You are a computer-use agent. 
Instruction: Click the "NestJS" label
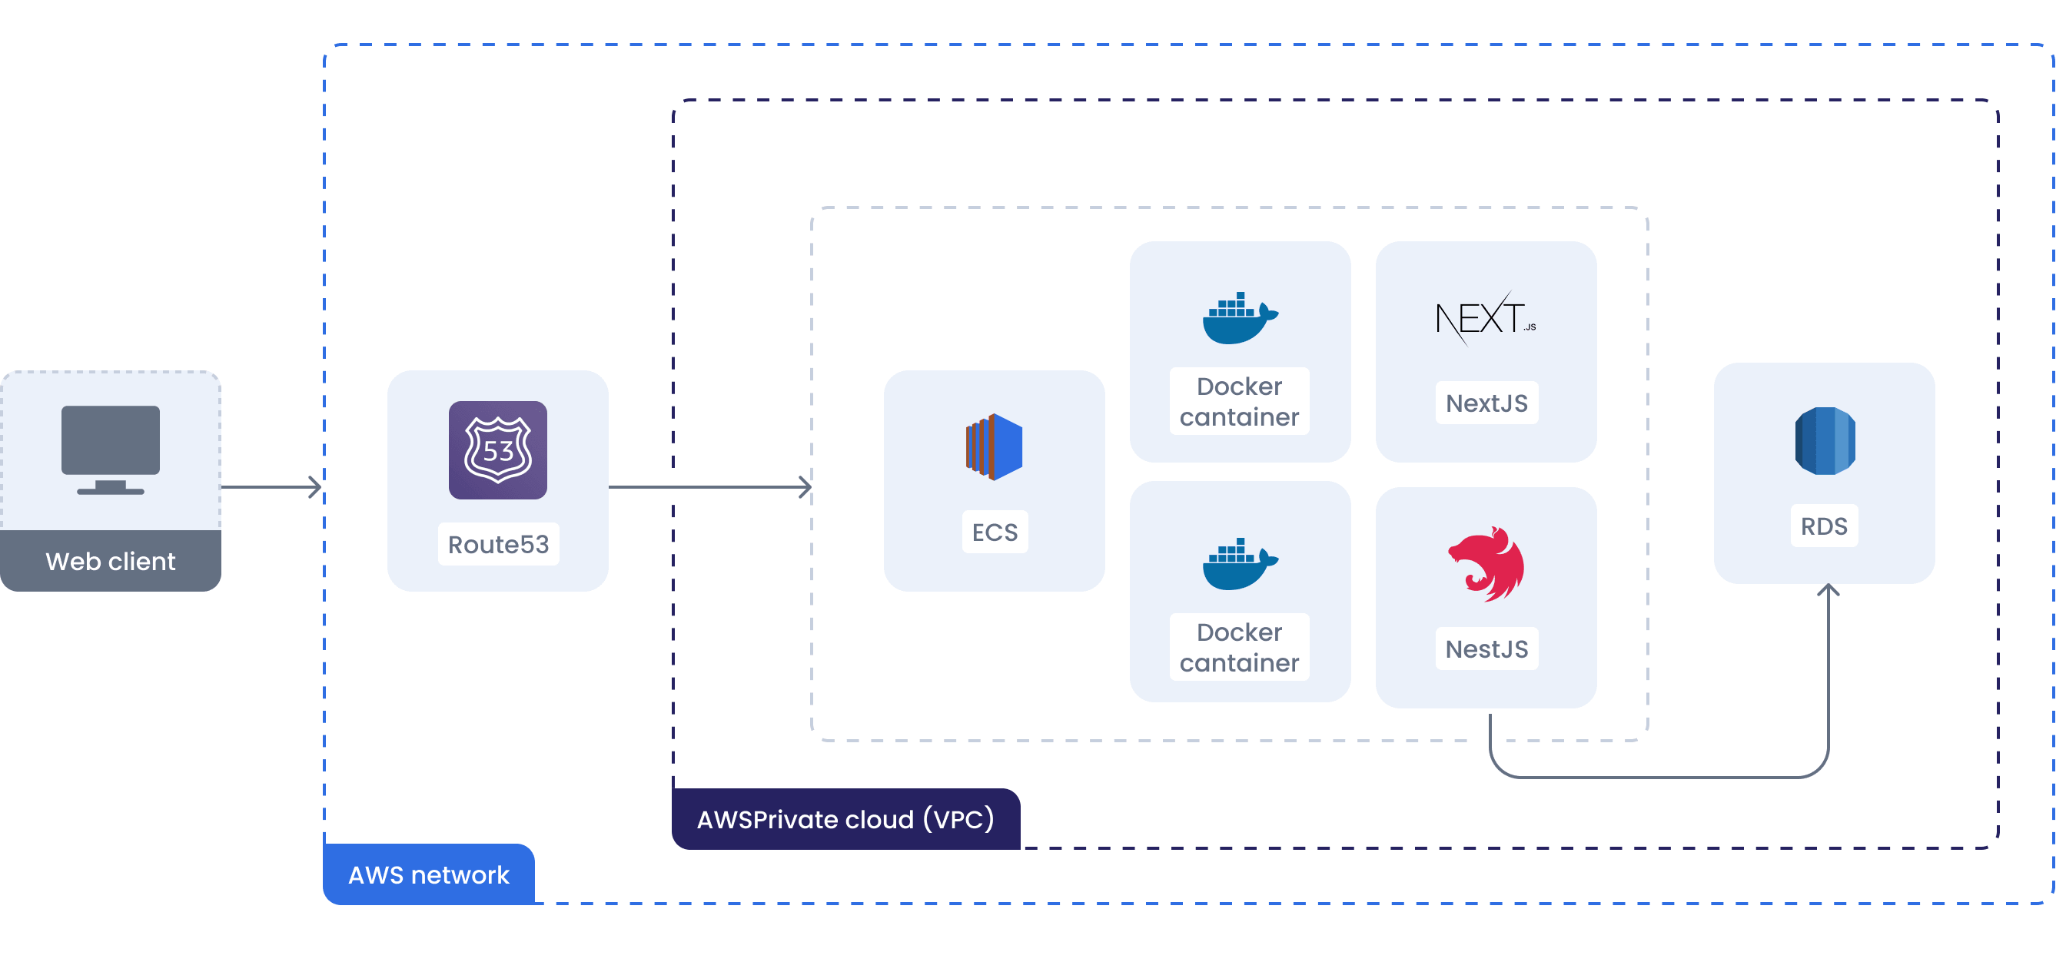[1487, 649]
